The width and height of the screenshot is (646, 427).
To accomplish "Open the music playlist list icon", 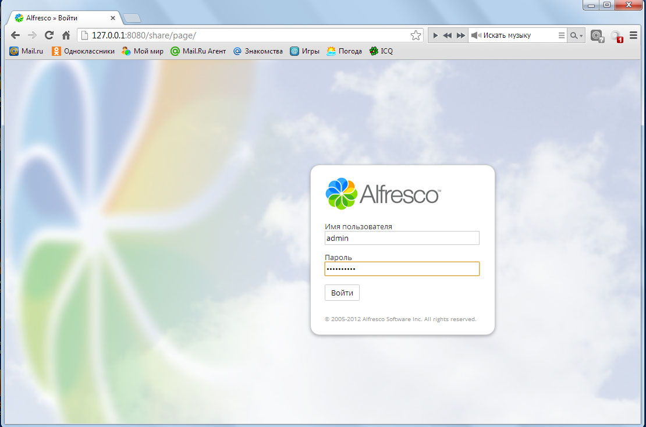I will [x=561, y=35].
